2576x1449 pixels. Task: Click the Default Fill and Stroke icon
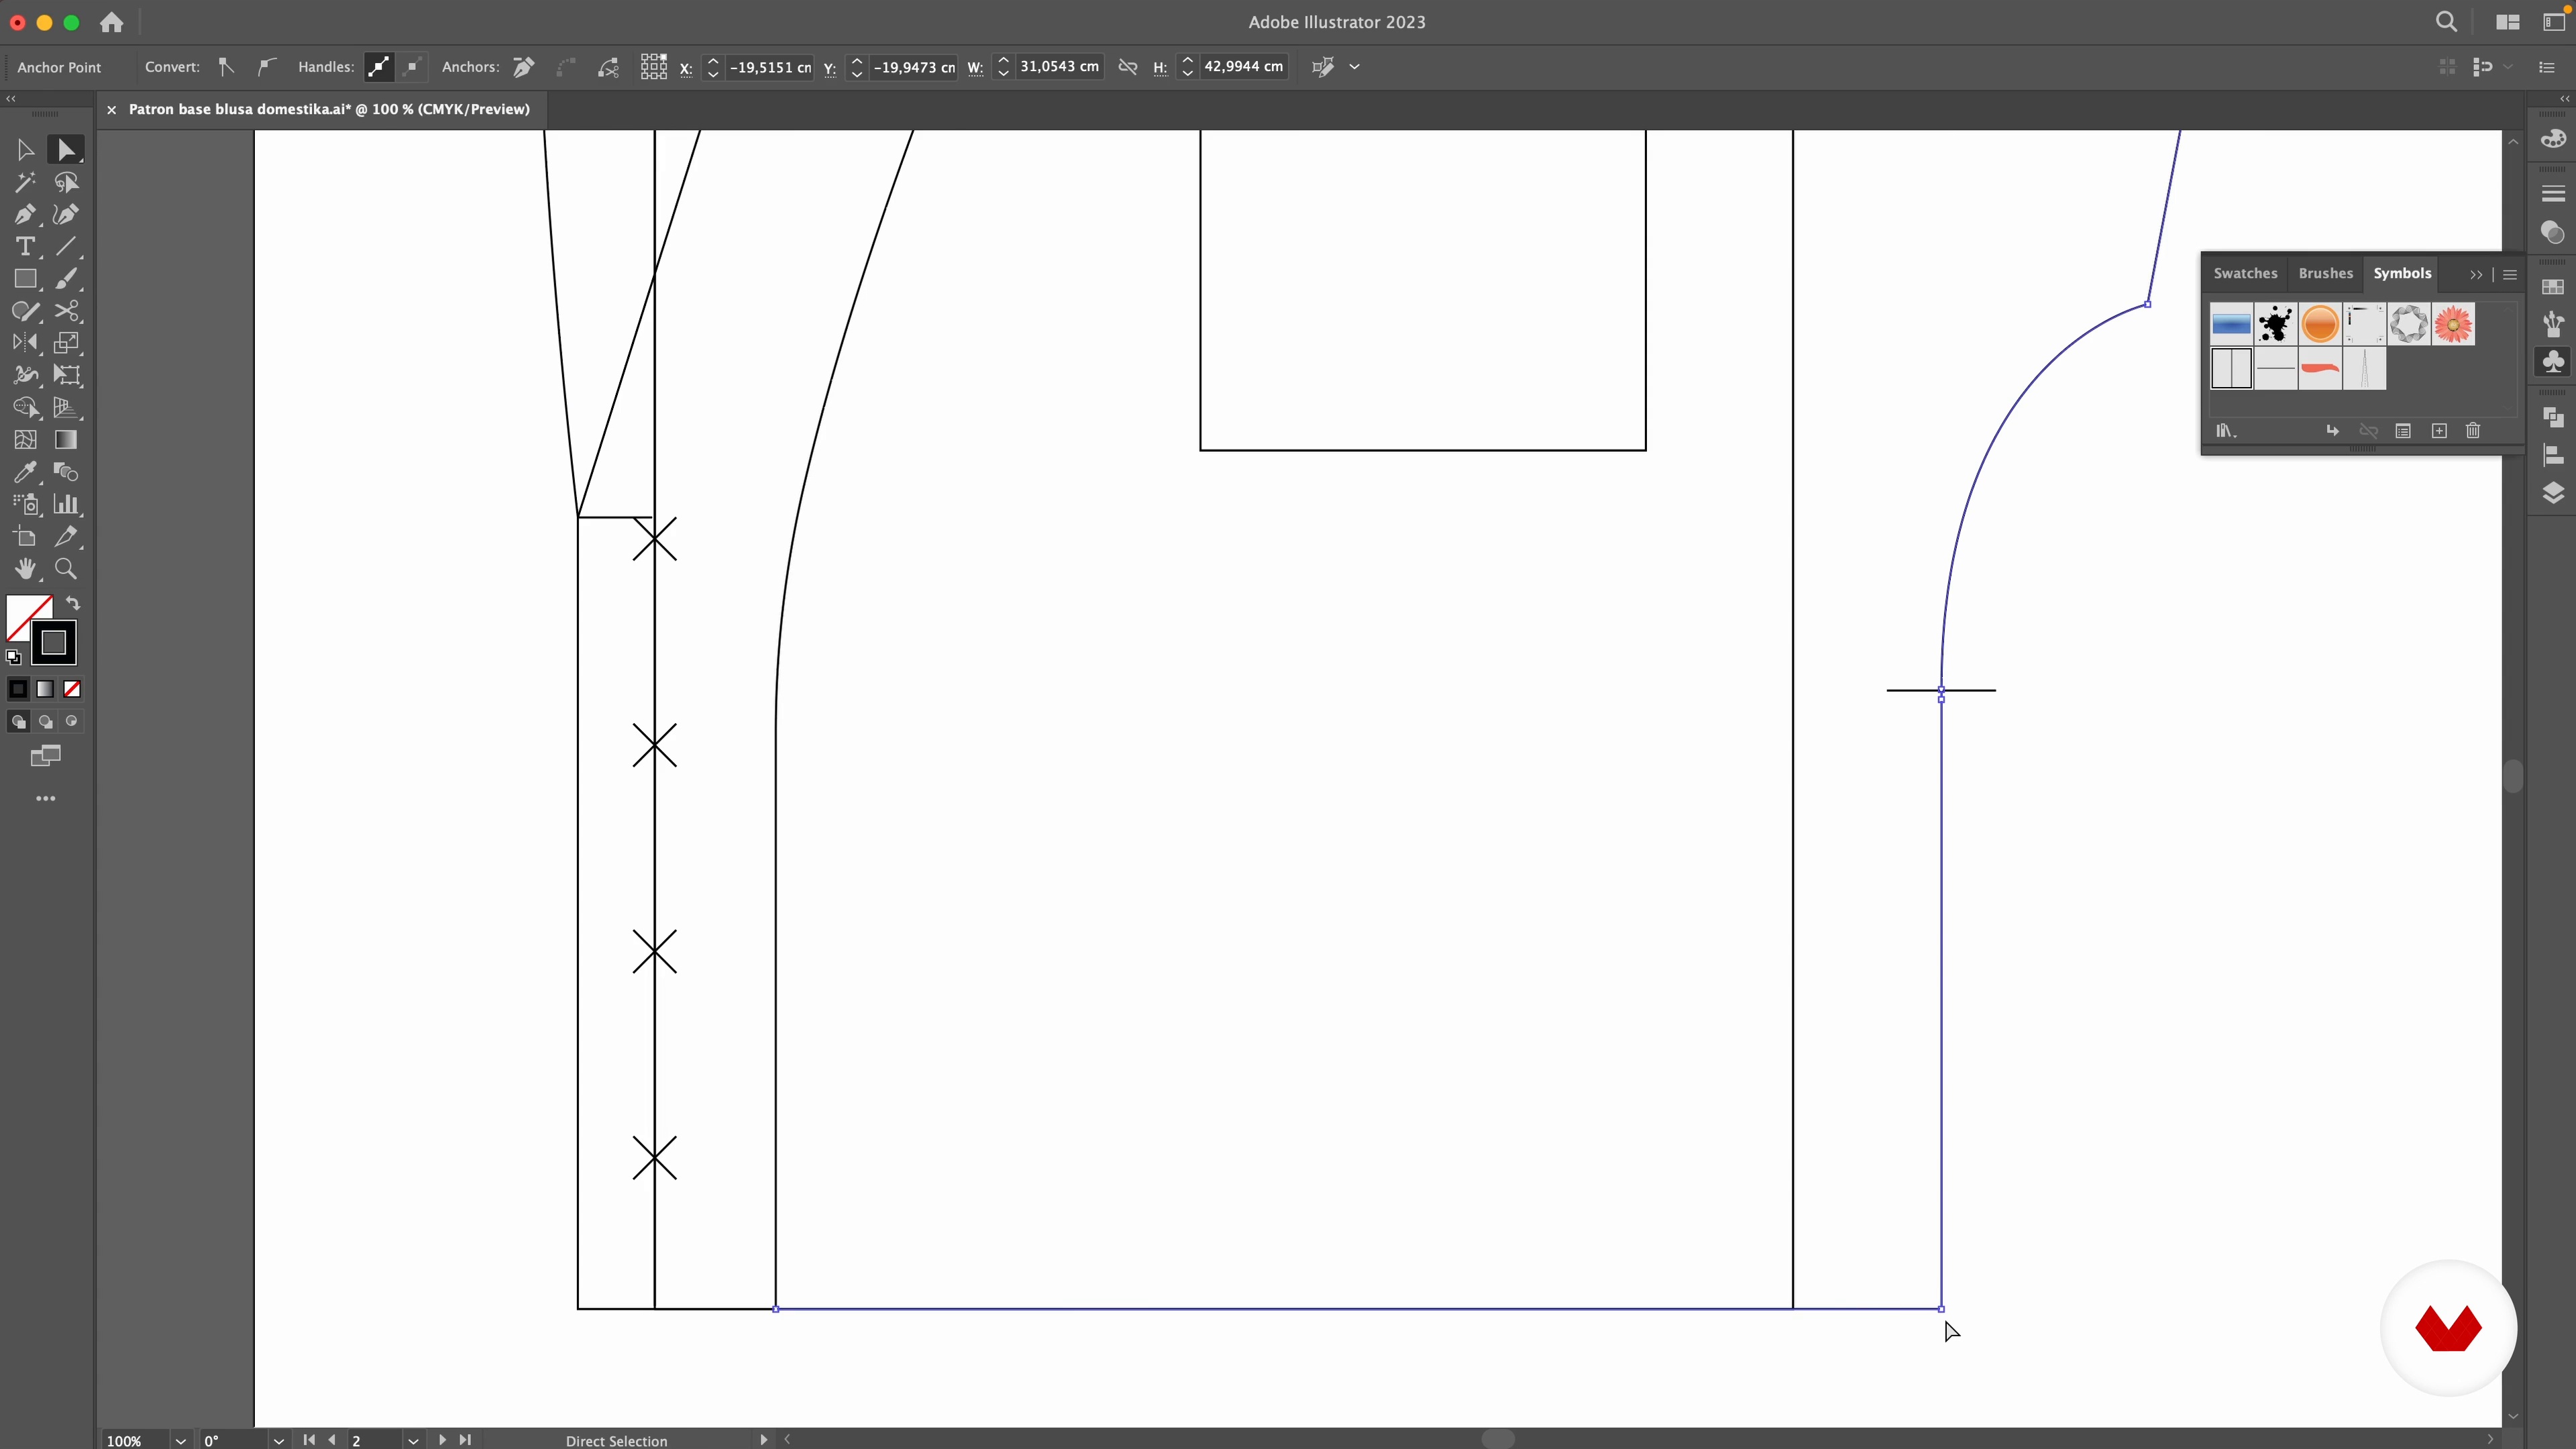point(13,657)
